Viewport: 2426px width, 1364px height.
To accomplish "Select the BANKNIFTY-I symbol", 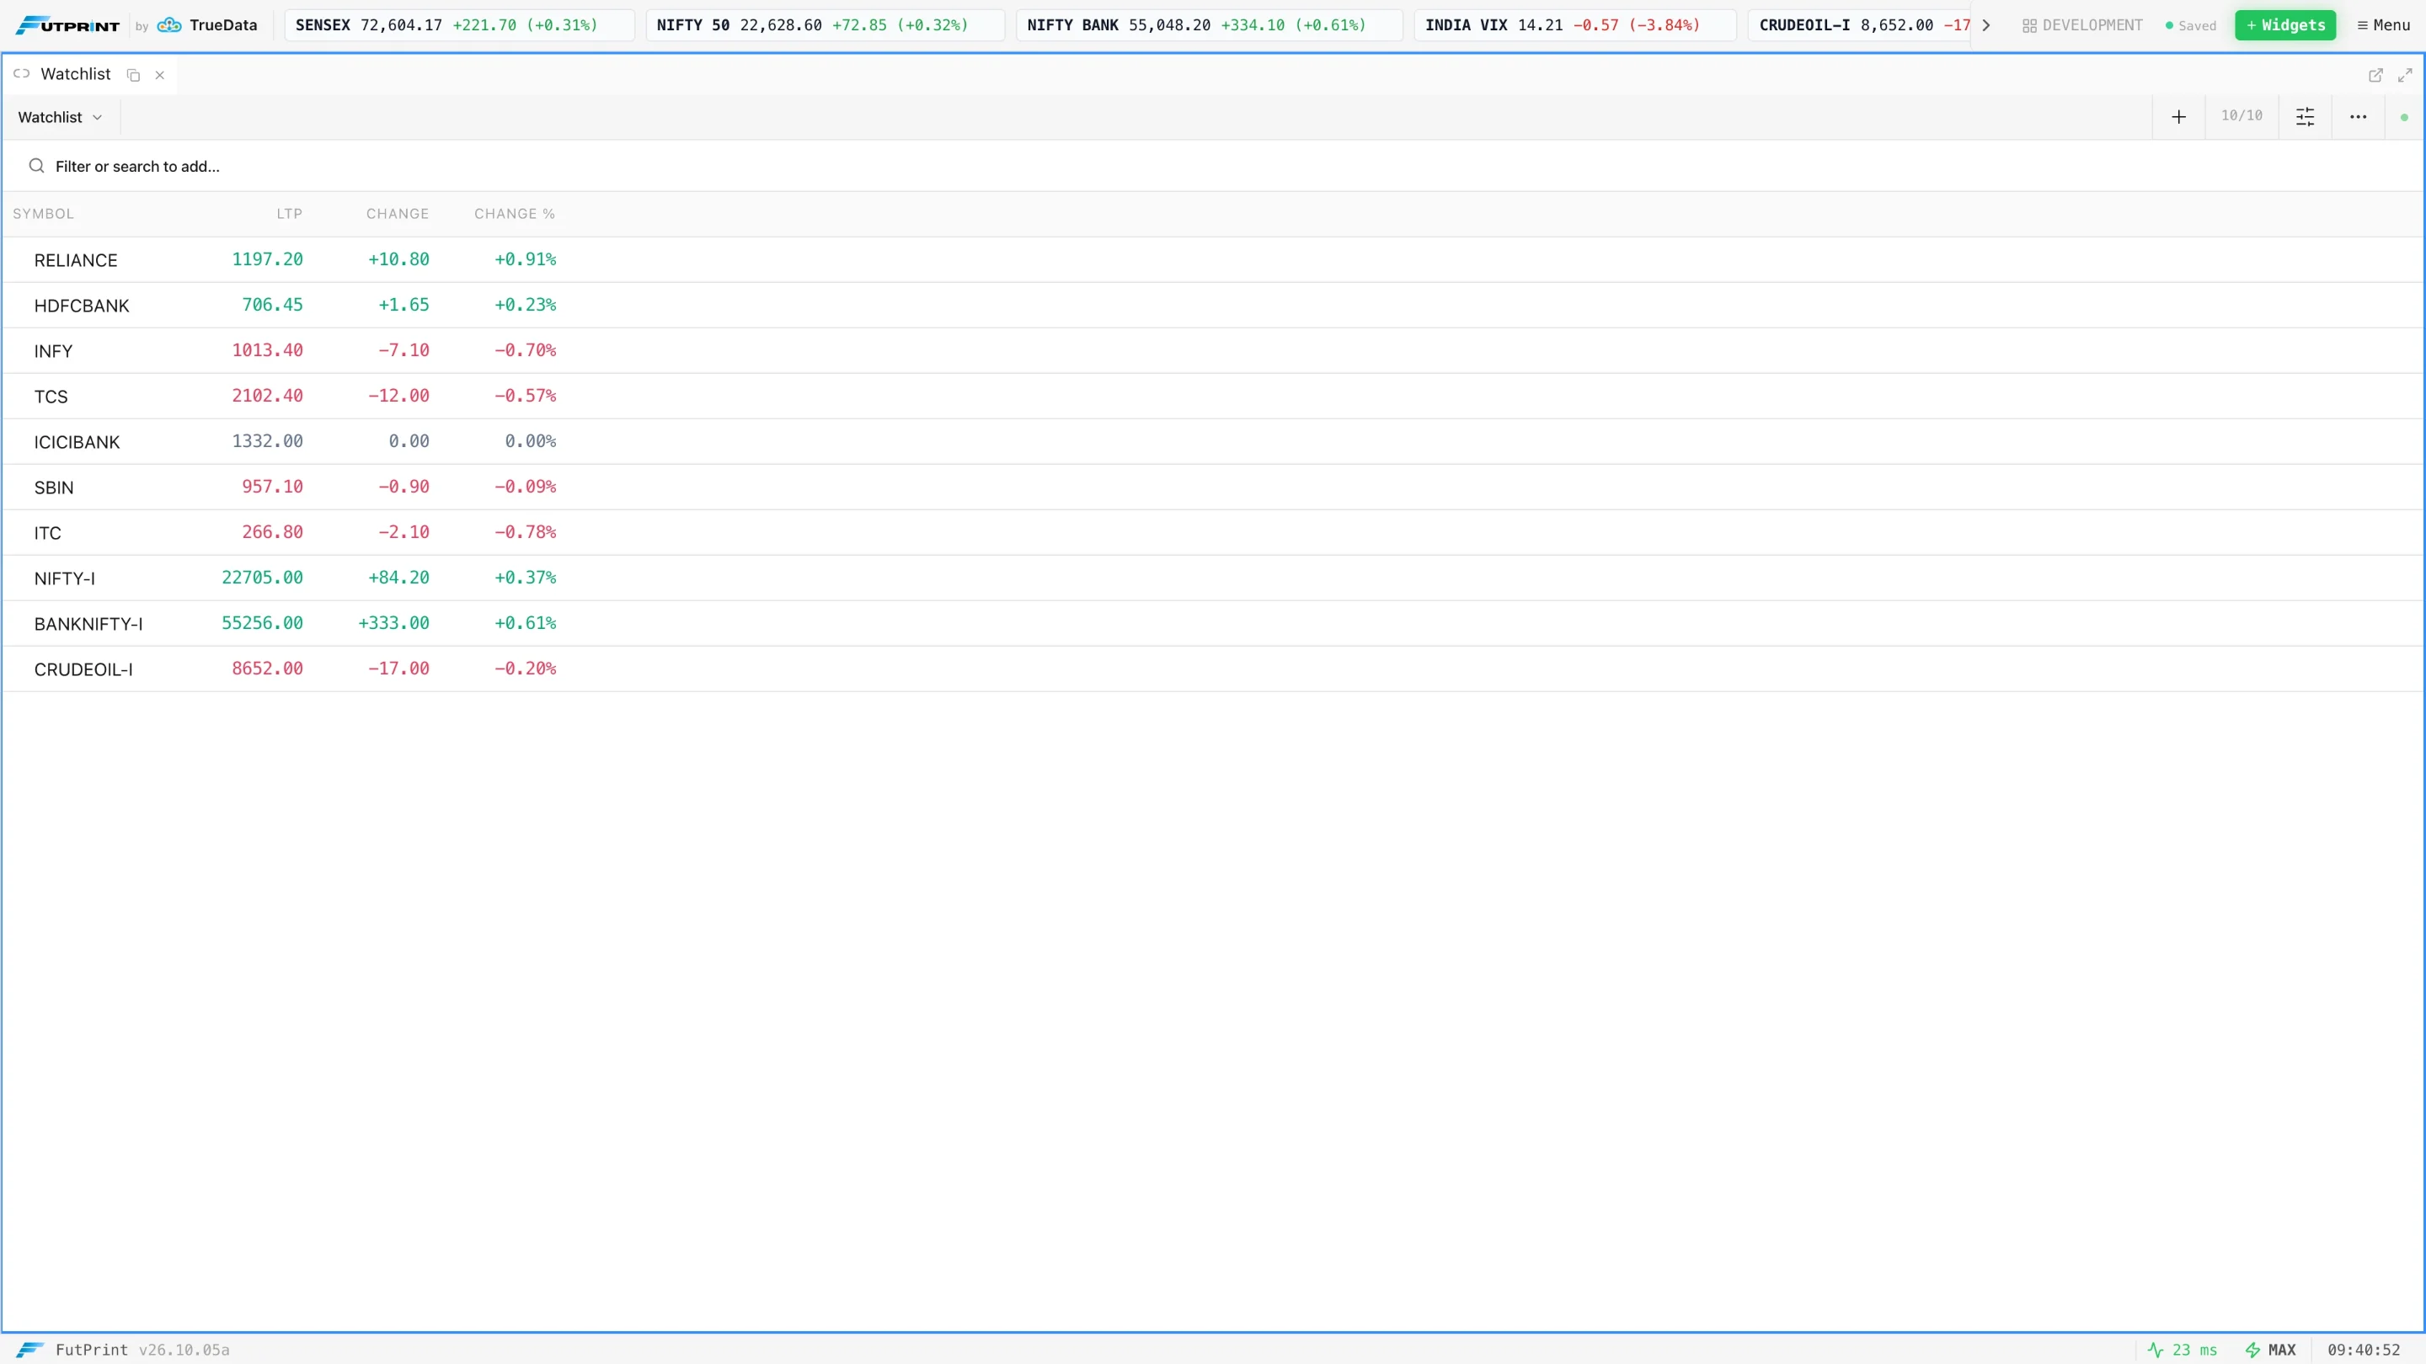I will [88, 623].
